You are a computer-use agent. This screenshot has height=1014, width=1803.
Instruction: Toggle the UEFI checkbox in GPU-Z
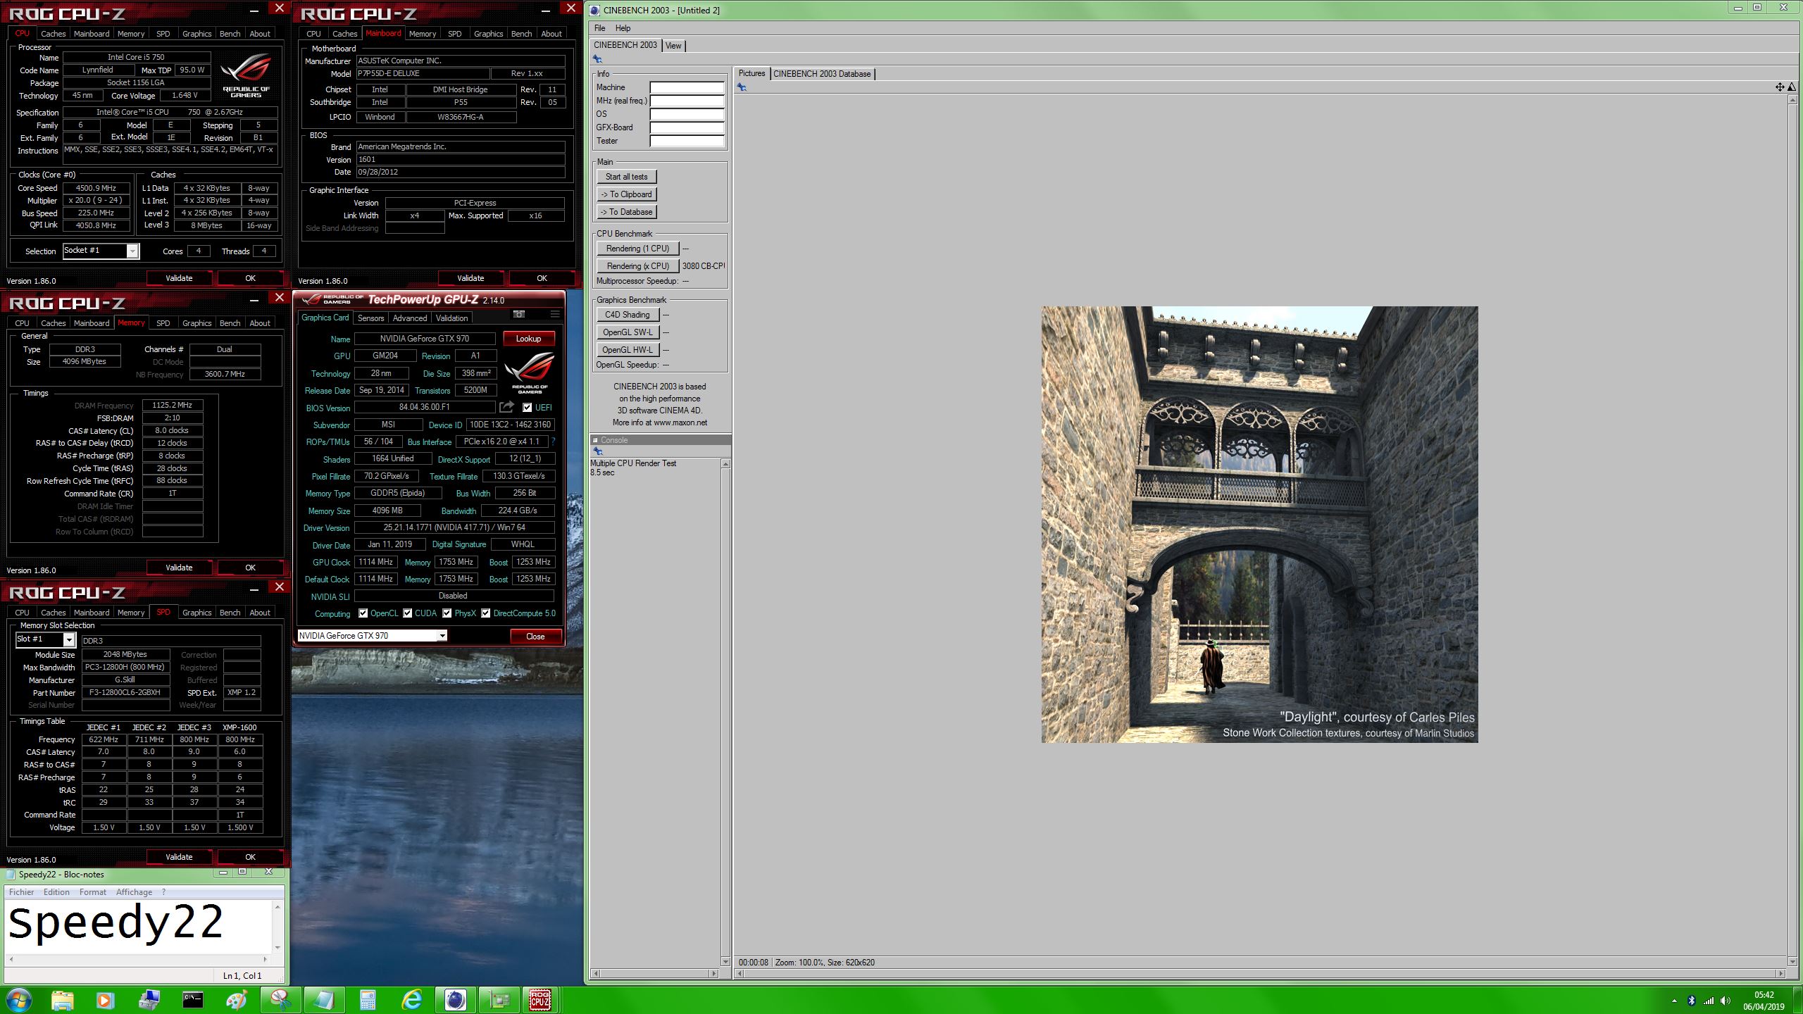pyautogui.click(x=527, y=407)
